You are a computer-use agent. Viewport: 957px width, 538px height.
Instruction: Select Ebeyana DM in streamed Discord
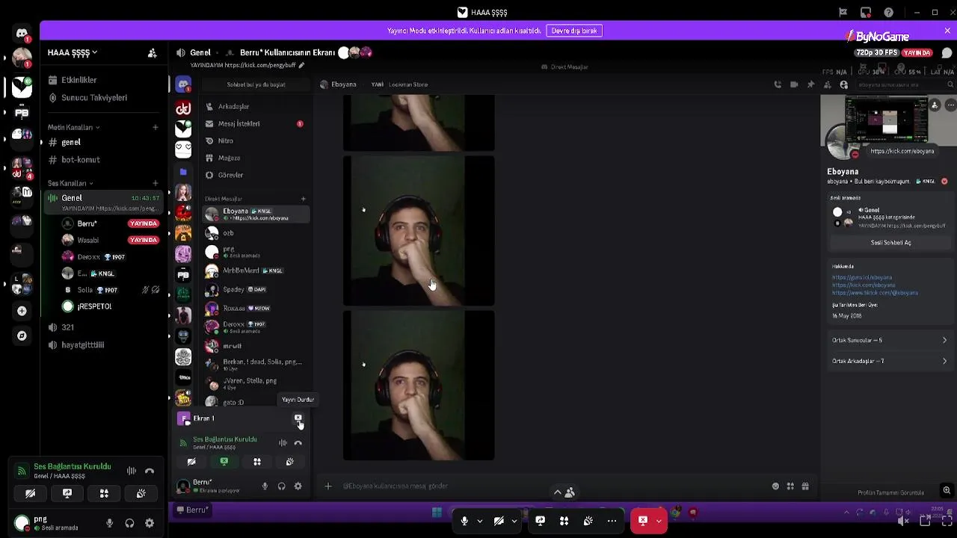point(256,214)
